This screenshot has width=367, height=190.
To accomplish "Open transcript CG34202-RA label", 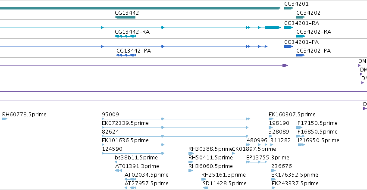I will tap(314, 32).
